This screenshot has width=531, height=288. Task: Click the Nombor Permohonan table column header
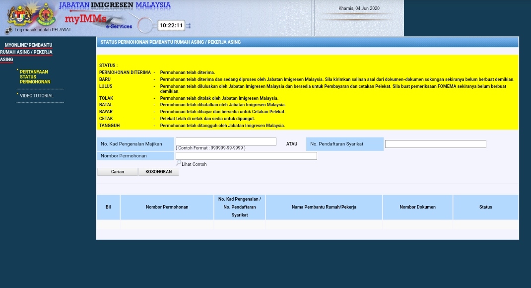pyautogui.click(x=167, y=207)
